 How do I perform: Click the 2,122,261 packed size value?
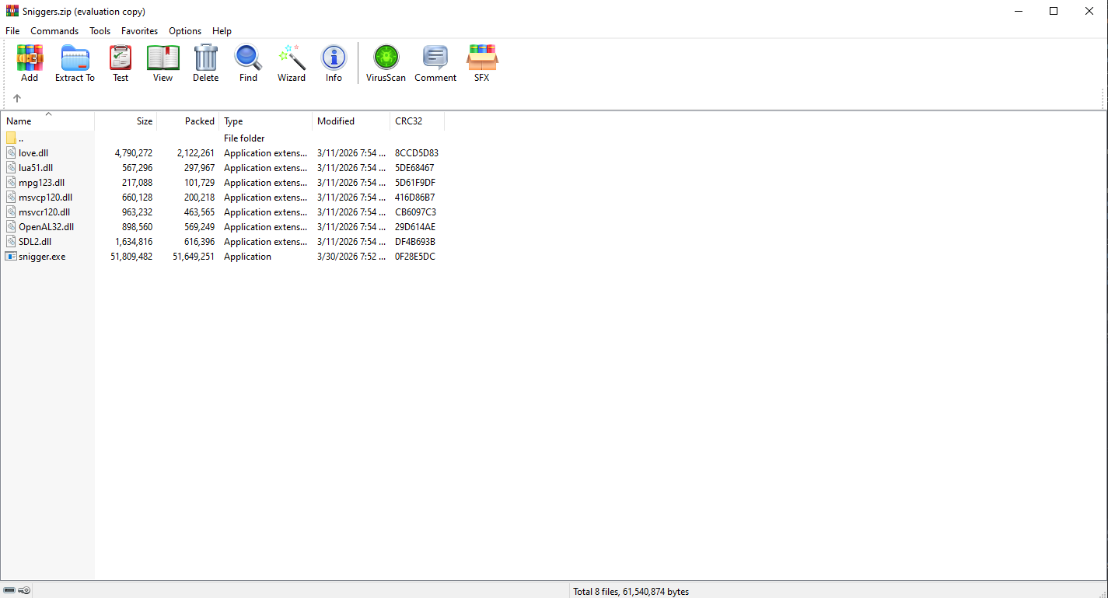tap(196, 153)
